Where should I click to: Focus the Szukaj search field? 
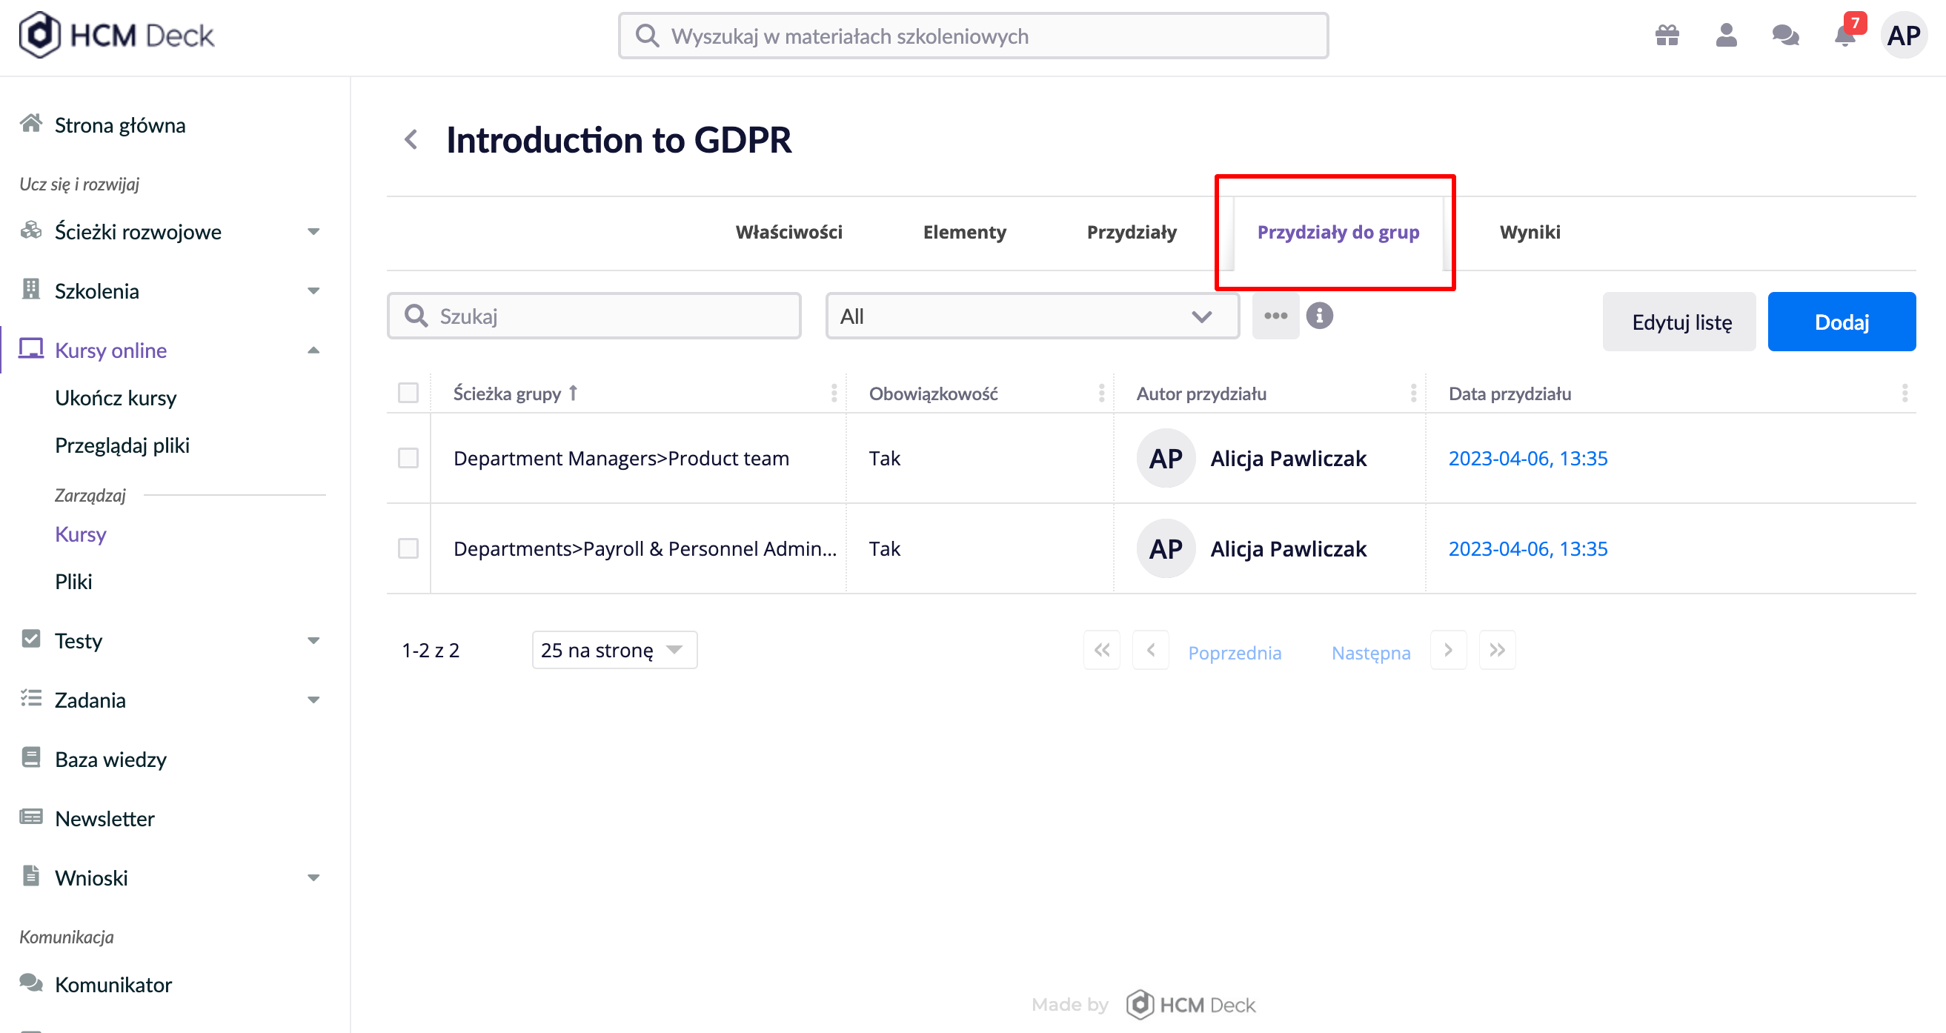click(594, 316)
